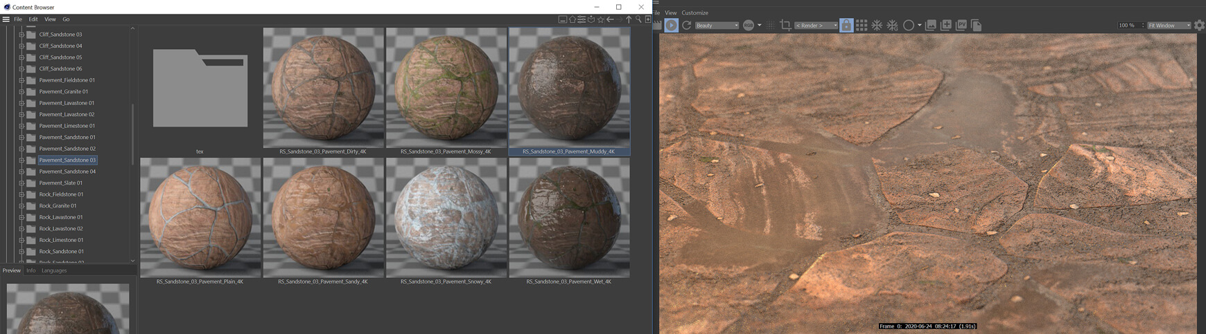The height and width of the screenshot is (334, 1206).
Task: Click the dotted grid icon beside crop
Action: [771, 26]
